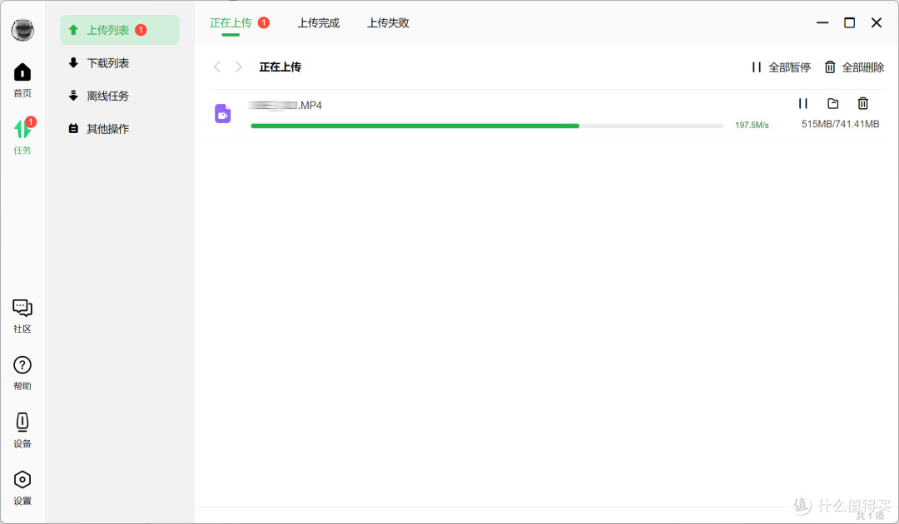Open the user avatar profile

point(22,30)
